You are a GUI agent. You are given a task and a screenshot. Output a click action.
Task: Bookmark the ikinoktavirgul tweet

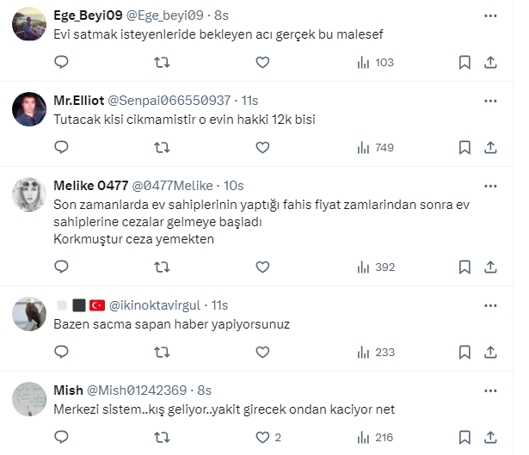(464, 352)
